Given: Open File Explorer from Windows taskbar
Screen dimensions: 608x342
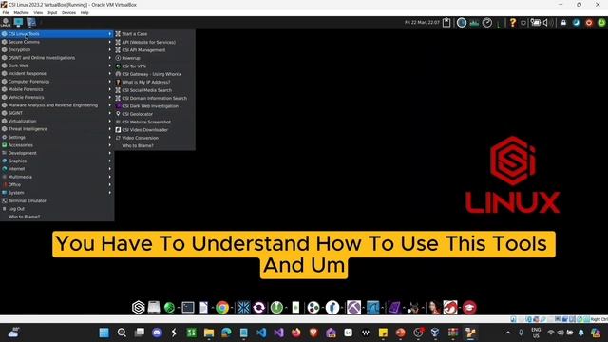Looking at the screenshot, I should point(209,332).
